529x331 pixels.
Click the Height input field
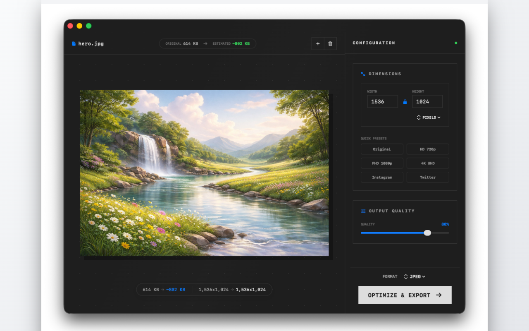pyautogui.click(x=427, y=101)
